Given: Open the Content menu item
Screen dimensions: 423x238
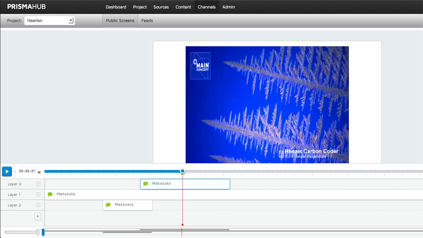Looking at the screenshot, I should (x=183, y=7).
